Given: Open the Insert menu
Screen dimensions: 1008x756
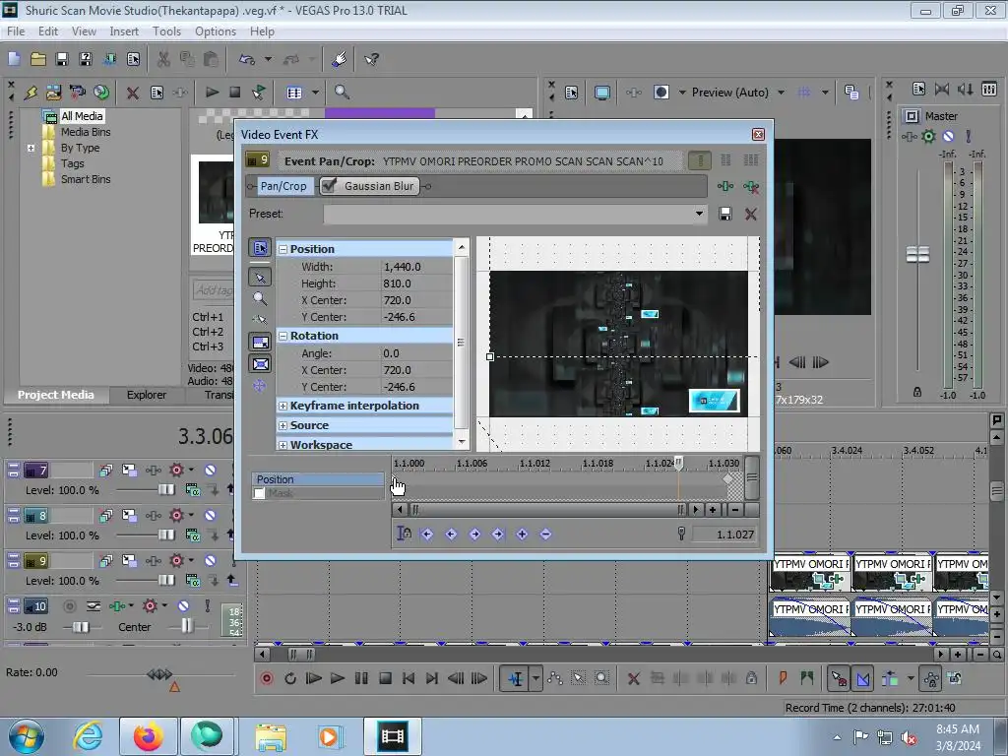Looking at the screenshot, I should click(x=124, y=31).
